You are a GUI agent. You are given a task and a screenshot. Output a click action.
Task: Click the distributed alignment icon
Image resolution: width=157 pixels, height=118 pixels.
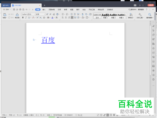tap(75, 18)
